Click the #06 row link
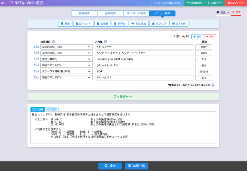The height and width of the screenshot is (171, 247). click(36, 77)
